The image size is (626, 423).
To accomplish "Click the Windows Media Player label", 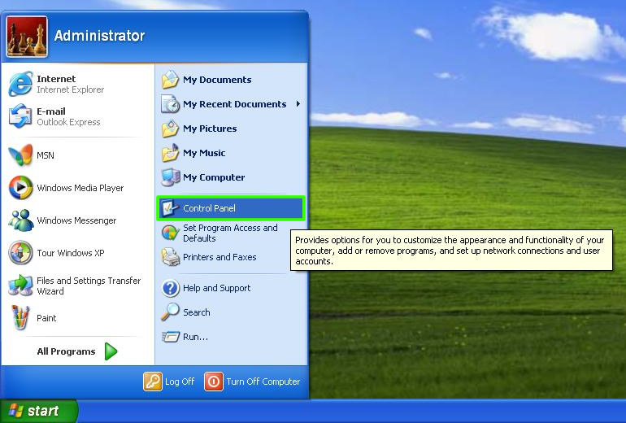I will pyautogui.click(x=80, y=188).
